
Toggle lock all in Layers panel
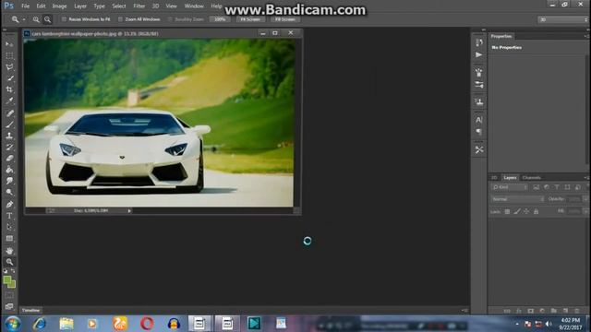pyautogui.click(x=536, y=211)
